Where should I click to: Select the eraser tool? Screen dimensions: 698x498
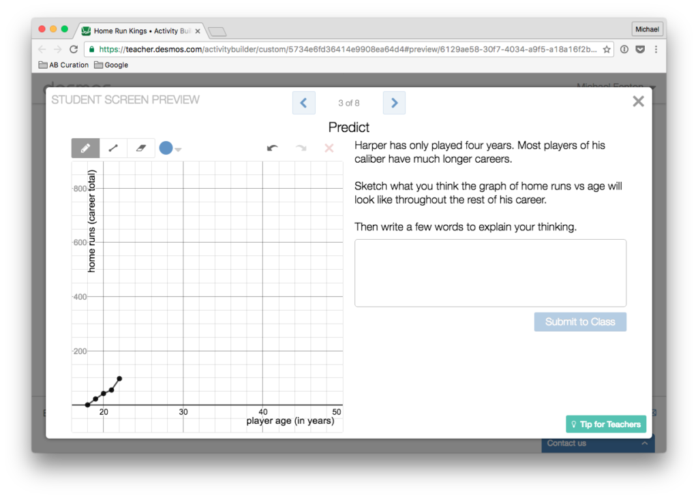tap(140, 149)
